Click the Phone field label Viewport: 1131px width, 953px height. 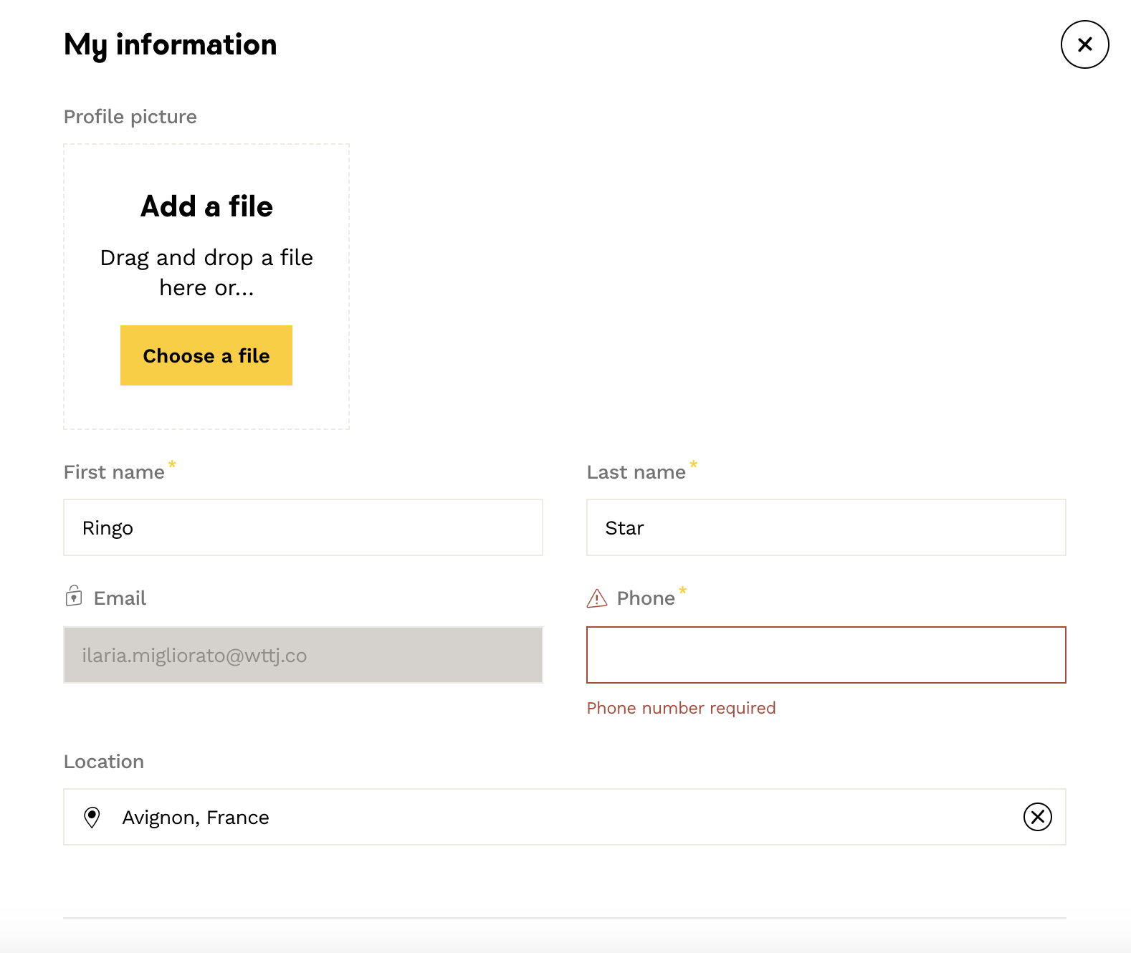click(645, 598)
